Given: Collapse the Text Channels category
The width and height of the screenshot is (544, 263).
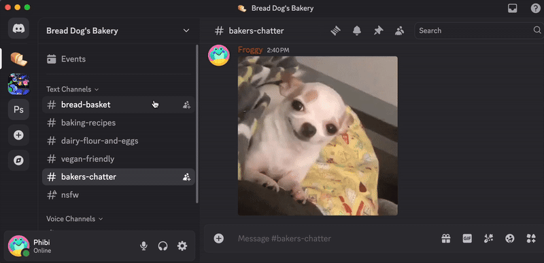Looking at the screenshot, I should pos(73,89).
